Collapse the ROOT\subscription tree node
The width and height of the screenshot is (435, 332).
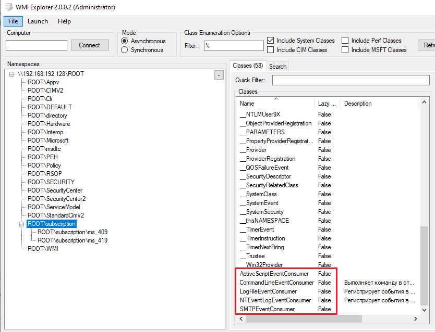[22, 224]
